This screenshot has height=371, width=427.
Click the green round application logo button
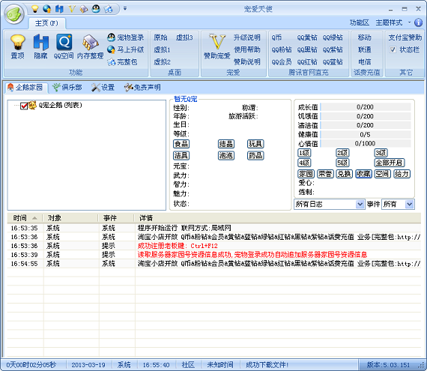pos(14,14)
